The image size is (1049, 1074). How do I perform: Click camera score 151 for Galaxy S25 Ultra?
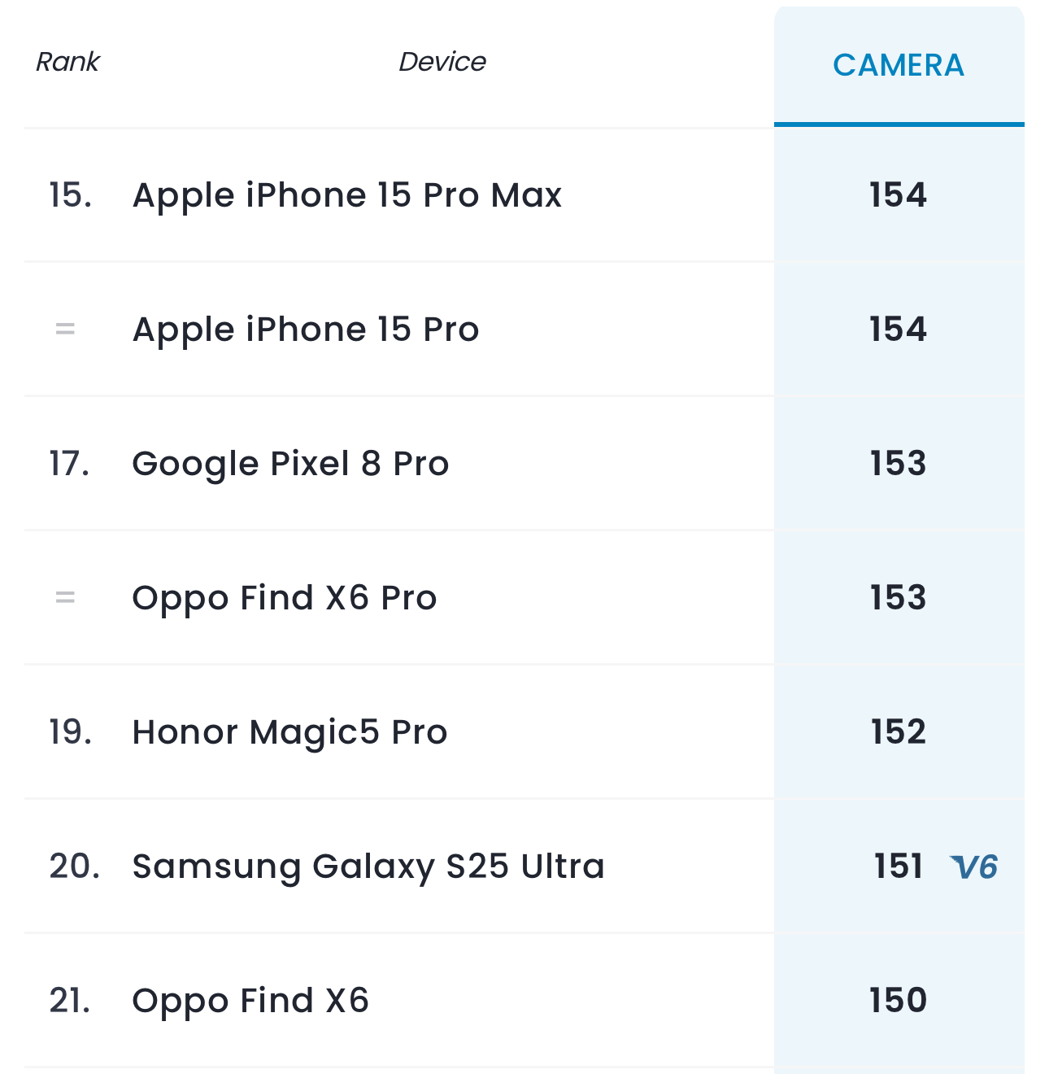898,867
